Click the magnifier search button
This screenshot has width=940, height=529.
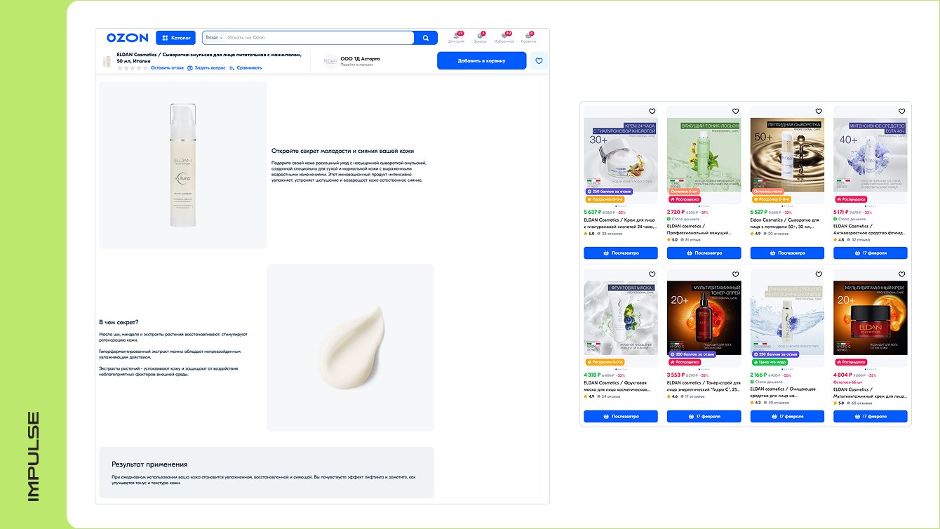pyautogui.click(x=426, y=38)
